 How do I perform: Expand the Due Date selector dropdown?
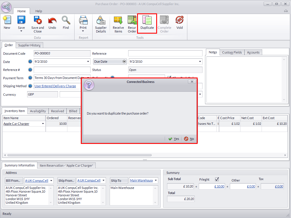[x=124, y=62]
